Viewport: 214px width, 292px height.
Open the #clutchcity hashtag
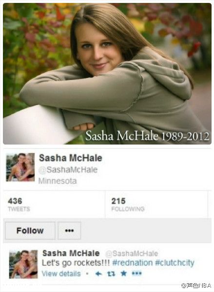coord(175,263)
